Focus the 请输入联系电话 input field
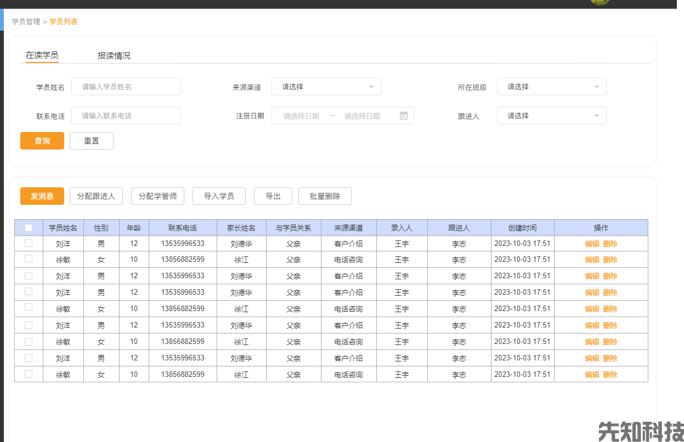 tap(126, 116)
